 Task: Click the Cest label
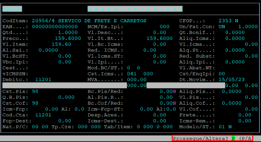(15, 68)
